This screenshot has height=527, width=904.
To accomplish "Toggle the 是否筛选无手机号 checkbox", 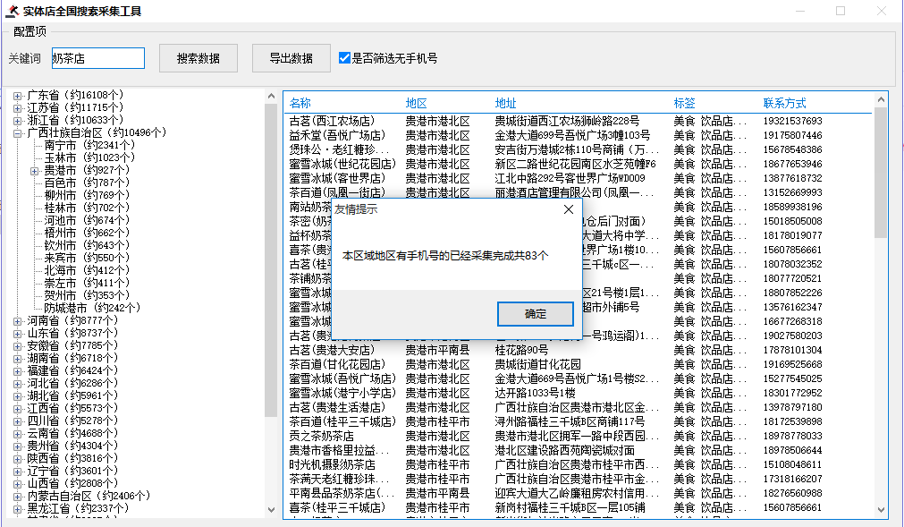I will pyautogui.click(x=345, y=58).
